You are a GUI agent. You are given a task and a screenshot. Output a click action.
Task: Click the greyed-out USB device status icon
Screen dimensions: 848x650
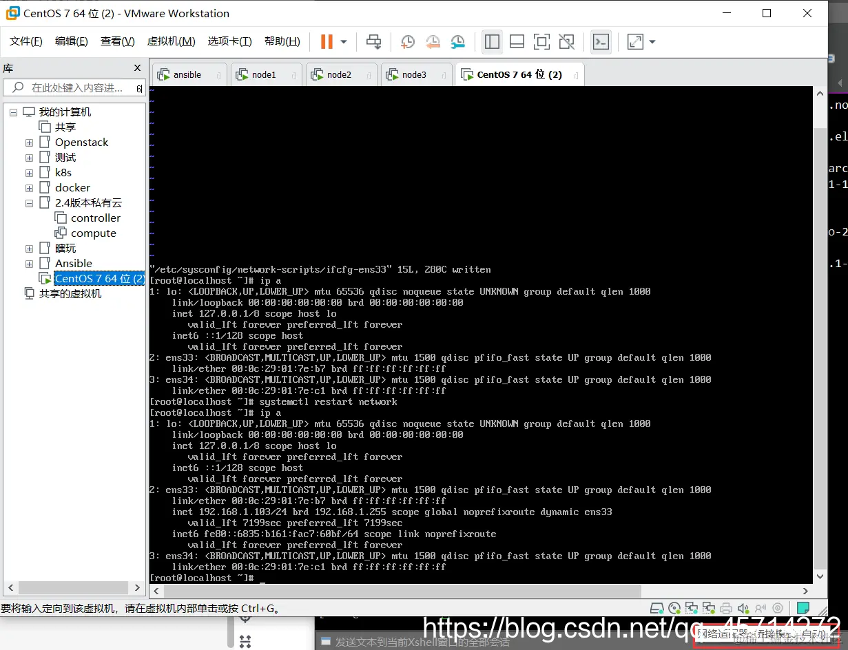pyautogui.click(x=760, y=609)
